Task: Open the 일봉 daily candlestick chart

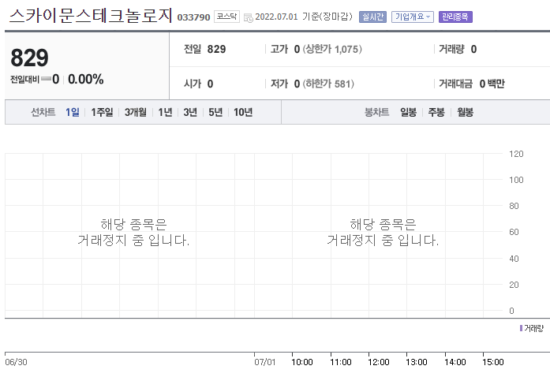Action: click(x=408, y=112)
